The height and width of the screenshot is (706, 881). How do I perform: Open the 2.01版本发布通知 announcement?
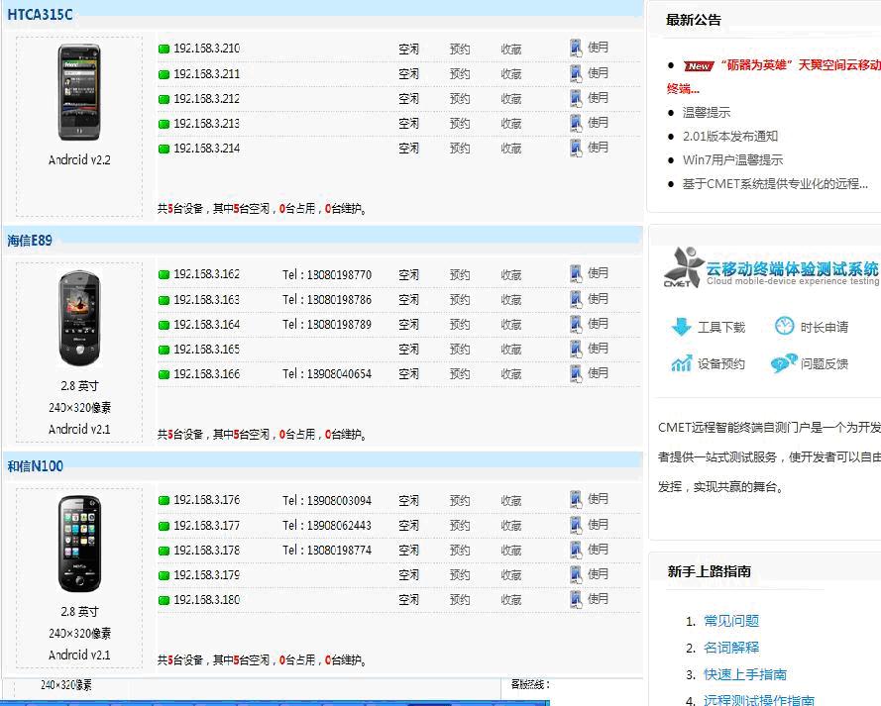click(x=729, y=136)
